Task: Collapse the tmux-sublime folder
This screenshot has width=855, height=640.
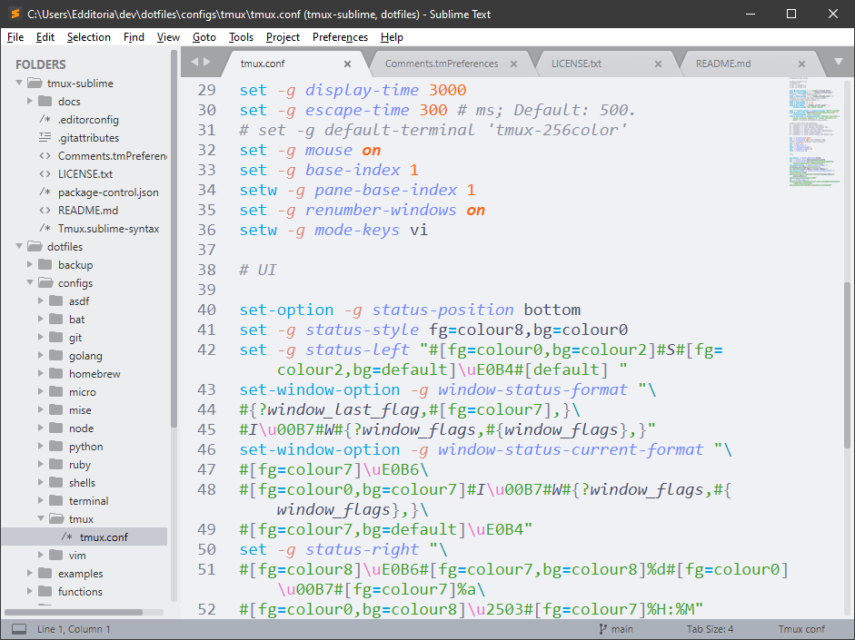Action: click(19, 83)
